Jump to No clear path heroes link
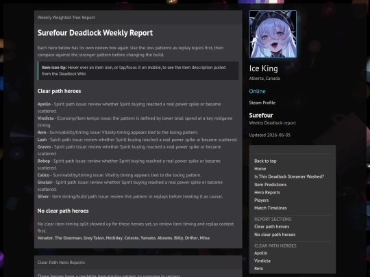Viewport: 370px width, 277px height. pyautogui.click(x=275, y=235)
